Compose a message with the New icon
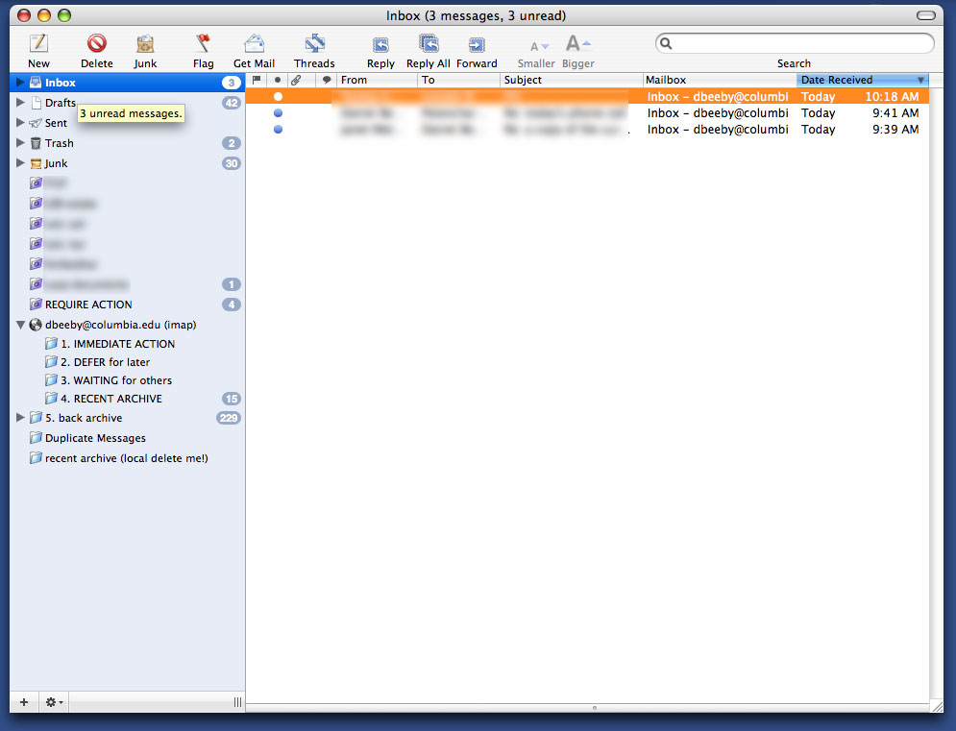Viewport: 956px width, 731px height. (x=38, y=43)
